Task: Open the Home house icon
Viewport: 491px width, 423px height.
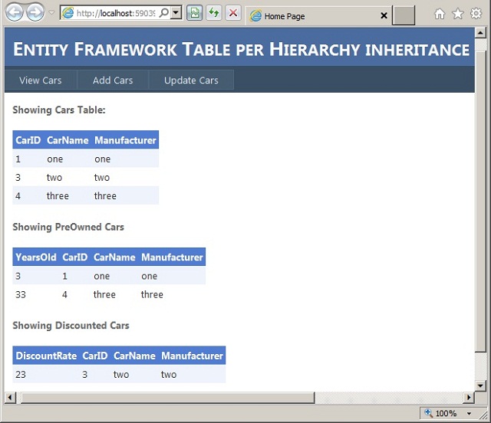Action: click(440, 14)
